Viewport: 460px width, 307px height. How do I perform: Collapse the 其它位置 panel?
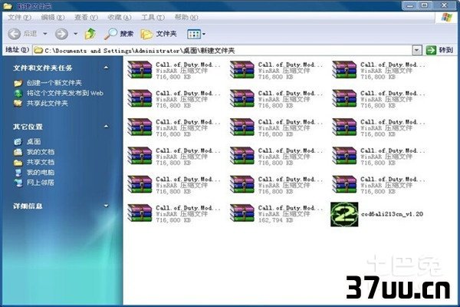[107, 127]
